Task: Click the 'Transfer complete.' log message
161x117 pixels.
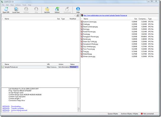Action: (x=17, y=108)
